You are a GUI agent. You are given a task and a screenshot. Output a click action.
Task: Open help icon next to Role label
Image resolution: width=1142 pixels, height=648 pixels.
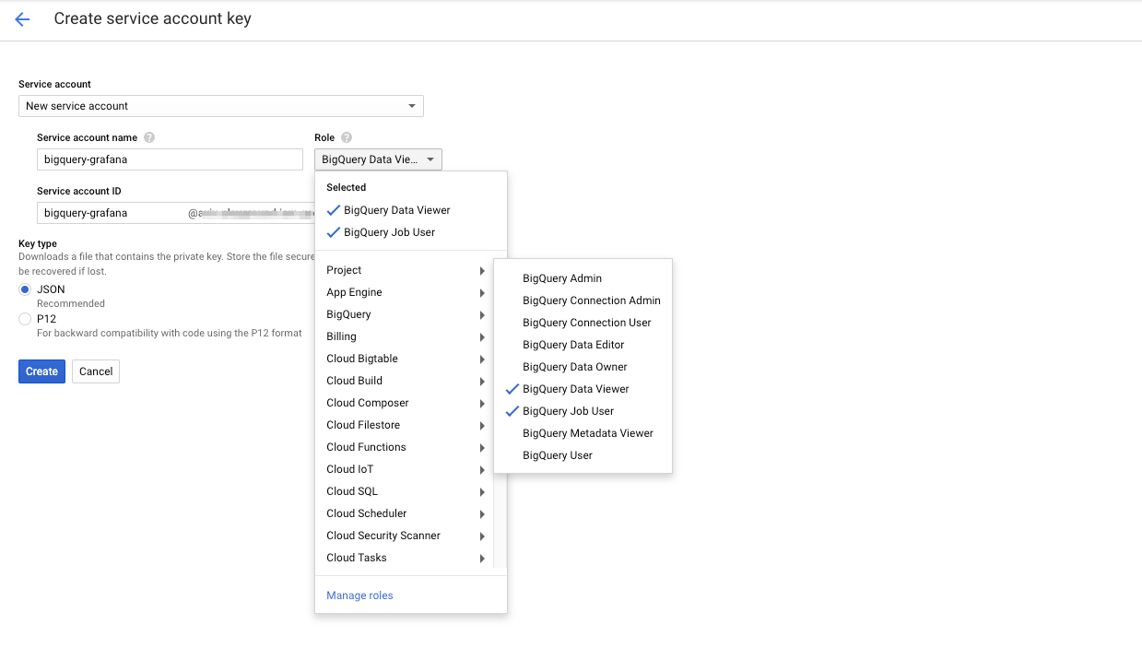click(347, 137)
